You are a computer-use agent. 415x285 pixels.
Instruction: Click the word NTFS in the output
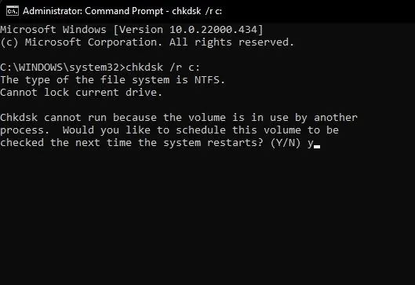(x=207, y=80)
